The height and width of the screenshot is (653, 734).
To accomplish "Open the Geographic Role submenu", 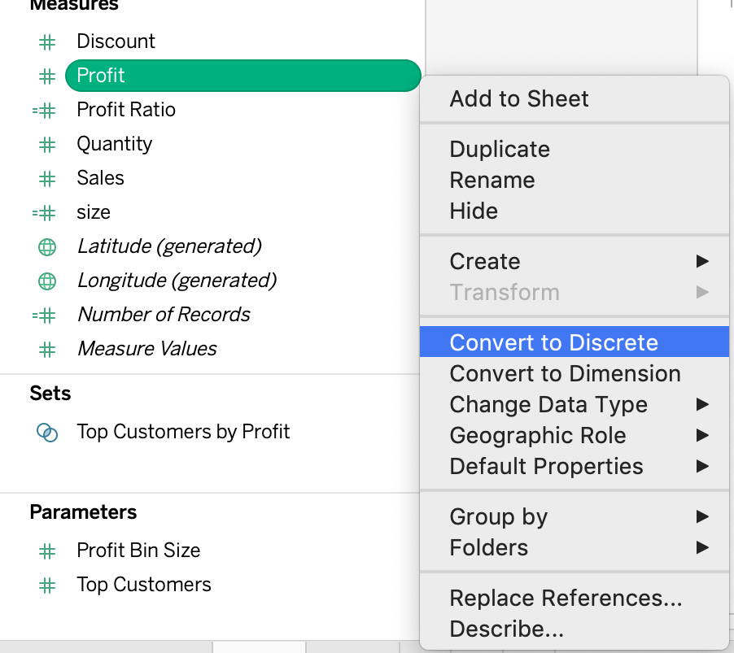I will click(x=575, y=435).
